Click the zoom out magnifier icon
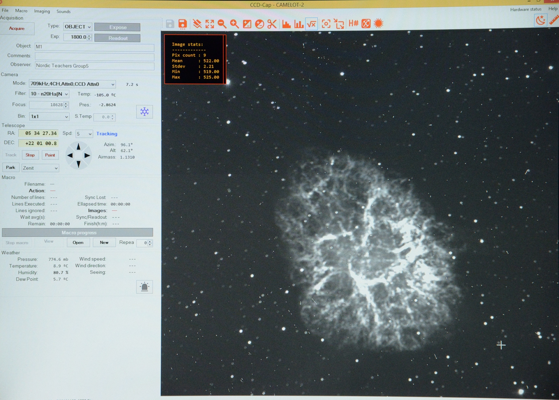Viewport: 559px width, 400px height. tap(222, 24)
